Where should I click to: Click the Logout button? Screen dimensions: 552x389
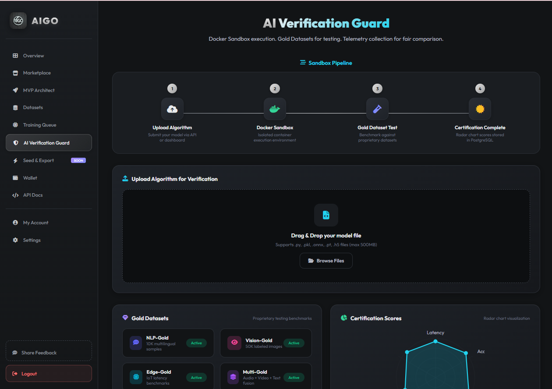tap(49, 374)
